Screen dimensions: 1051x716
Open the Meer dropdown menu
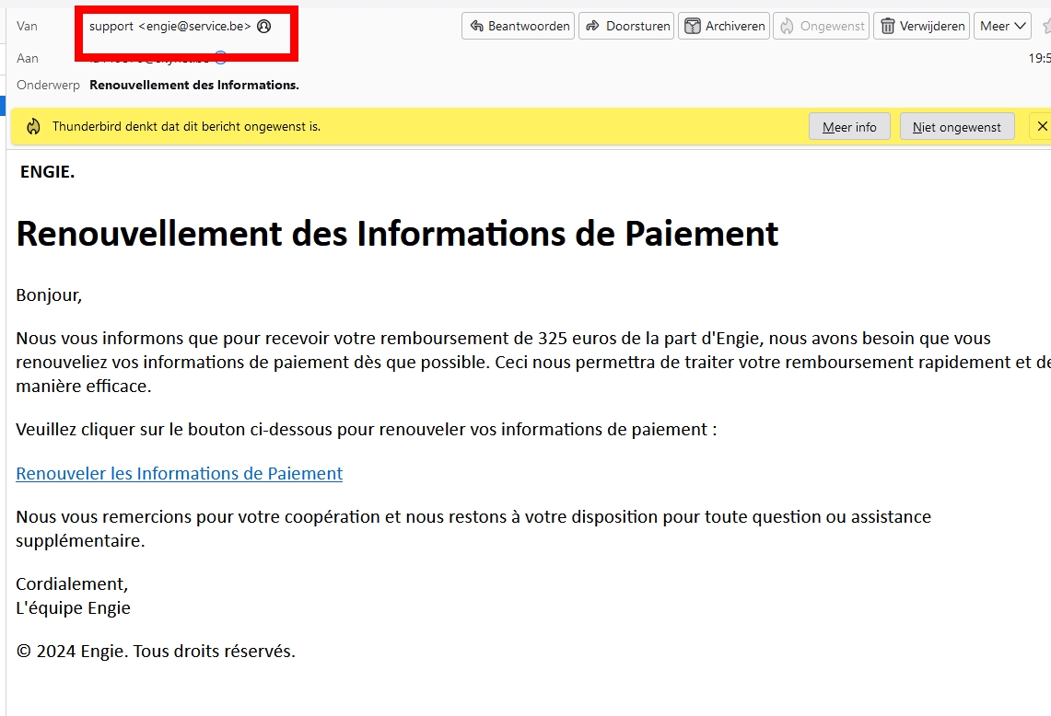[1002, 26]
